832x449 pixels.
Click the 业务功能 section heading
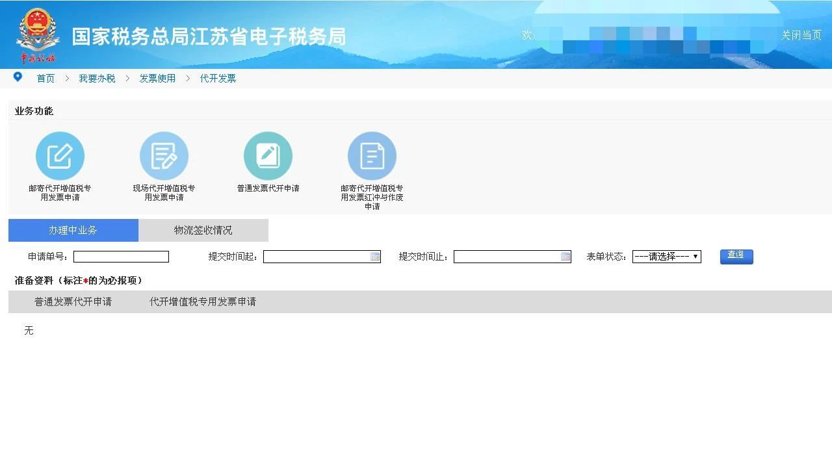point(34,111)
